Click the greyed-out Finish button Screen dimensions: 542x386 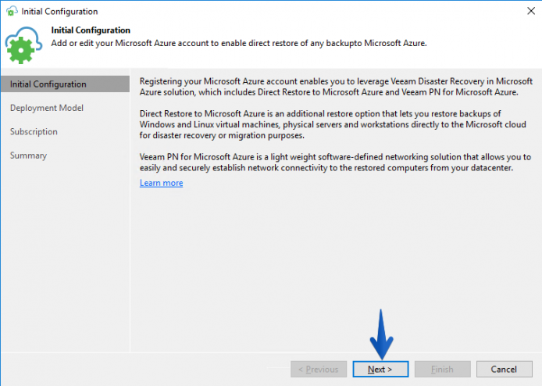(x=443, y=369)
